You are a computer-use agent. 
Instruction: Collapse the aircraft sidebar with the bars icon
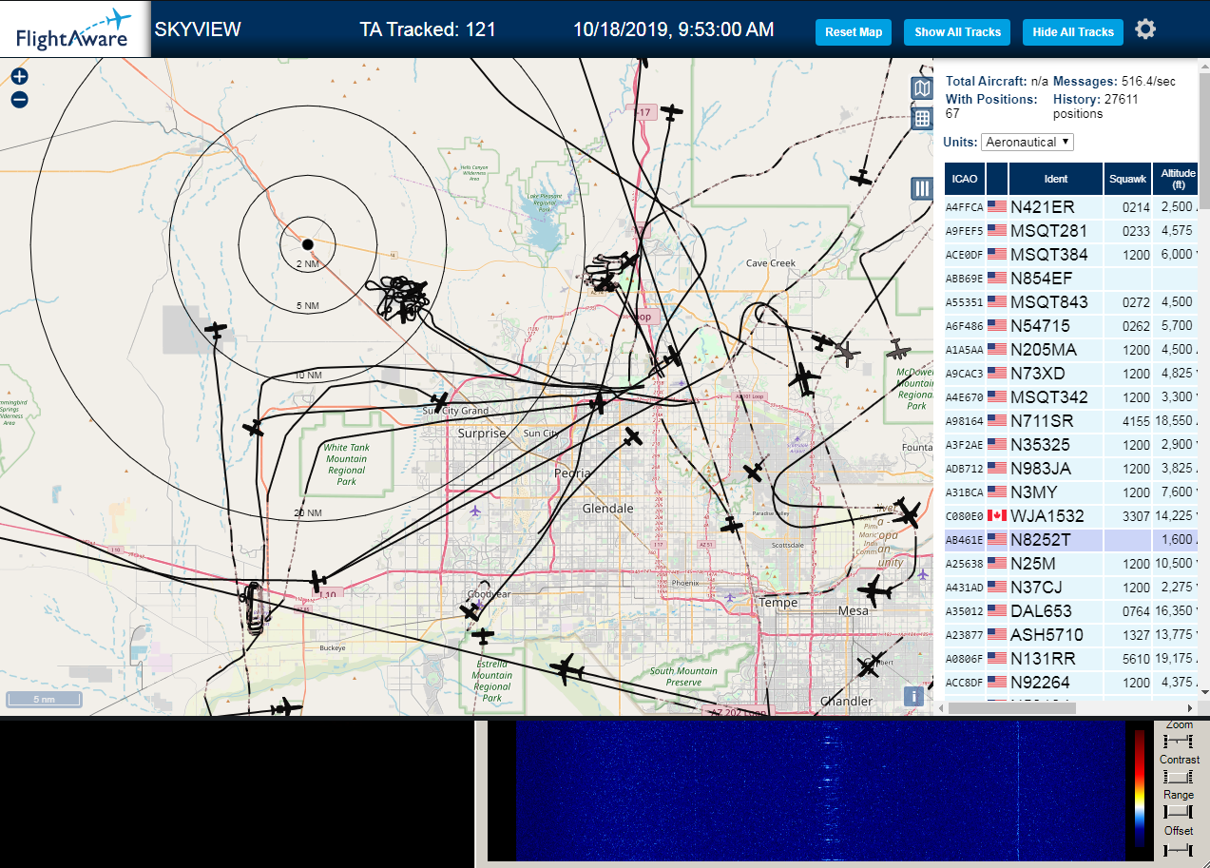pyautogui.click(x=921, y=188)
